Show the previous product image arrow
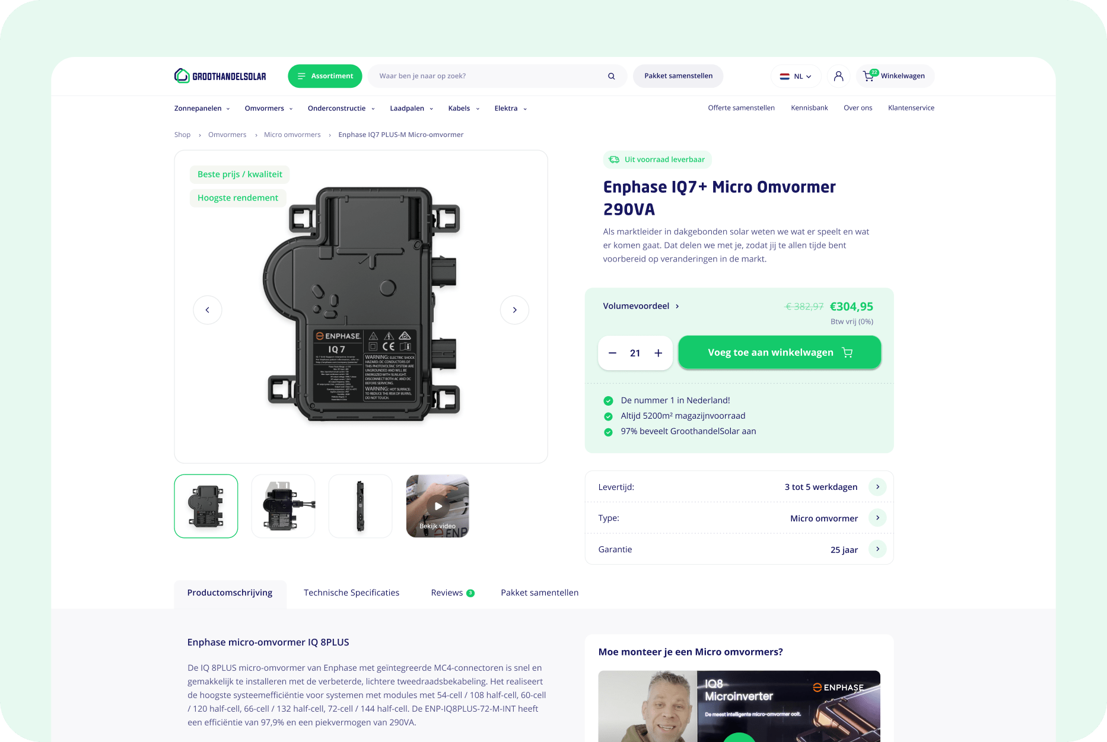The image size is (1107, 742). (208, 310)
